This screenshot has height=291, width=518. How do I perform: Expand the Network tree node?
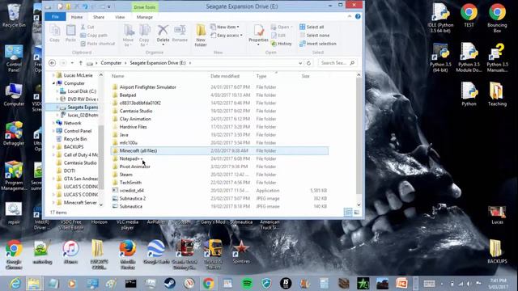(53, 123)
